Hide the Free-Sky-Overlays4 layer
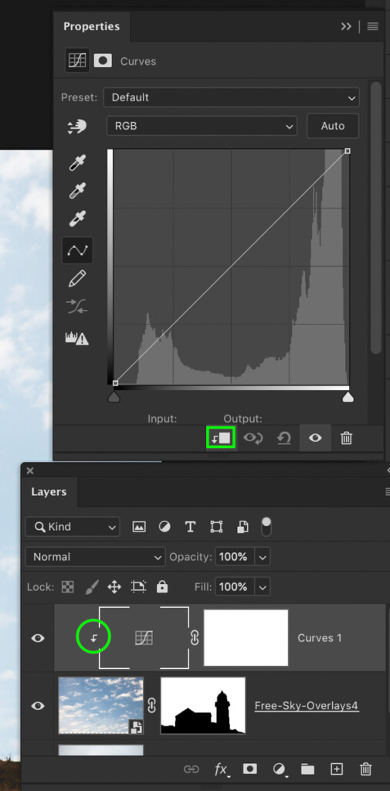Screen dimensions: 390x791 pyautogui.click(x=38, y=706)
